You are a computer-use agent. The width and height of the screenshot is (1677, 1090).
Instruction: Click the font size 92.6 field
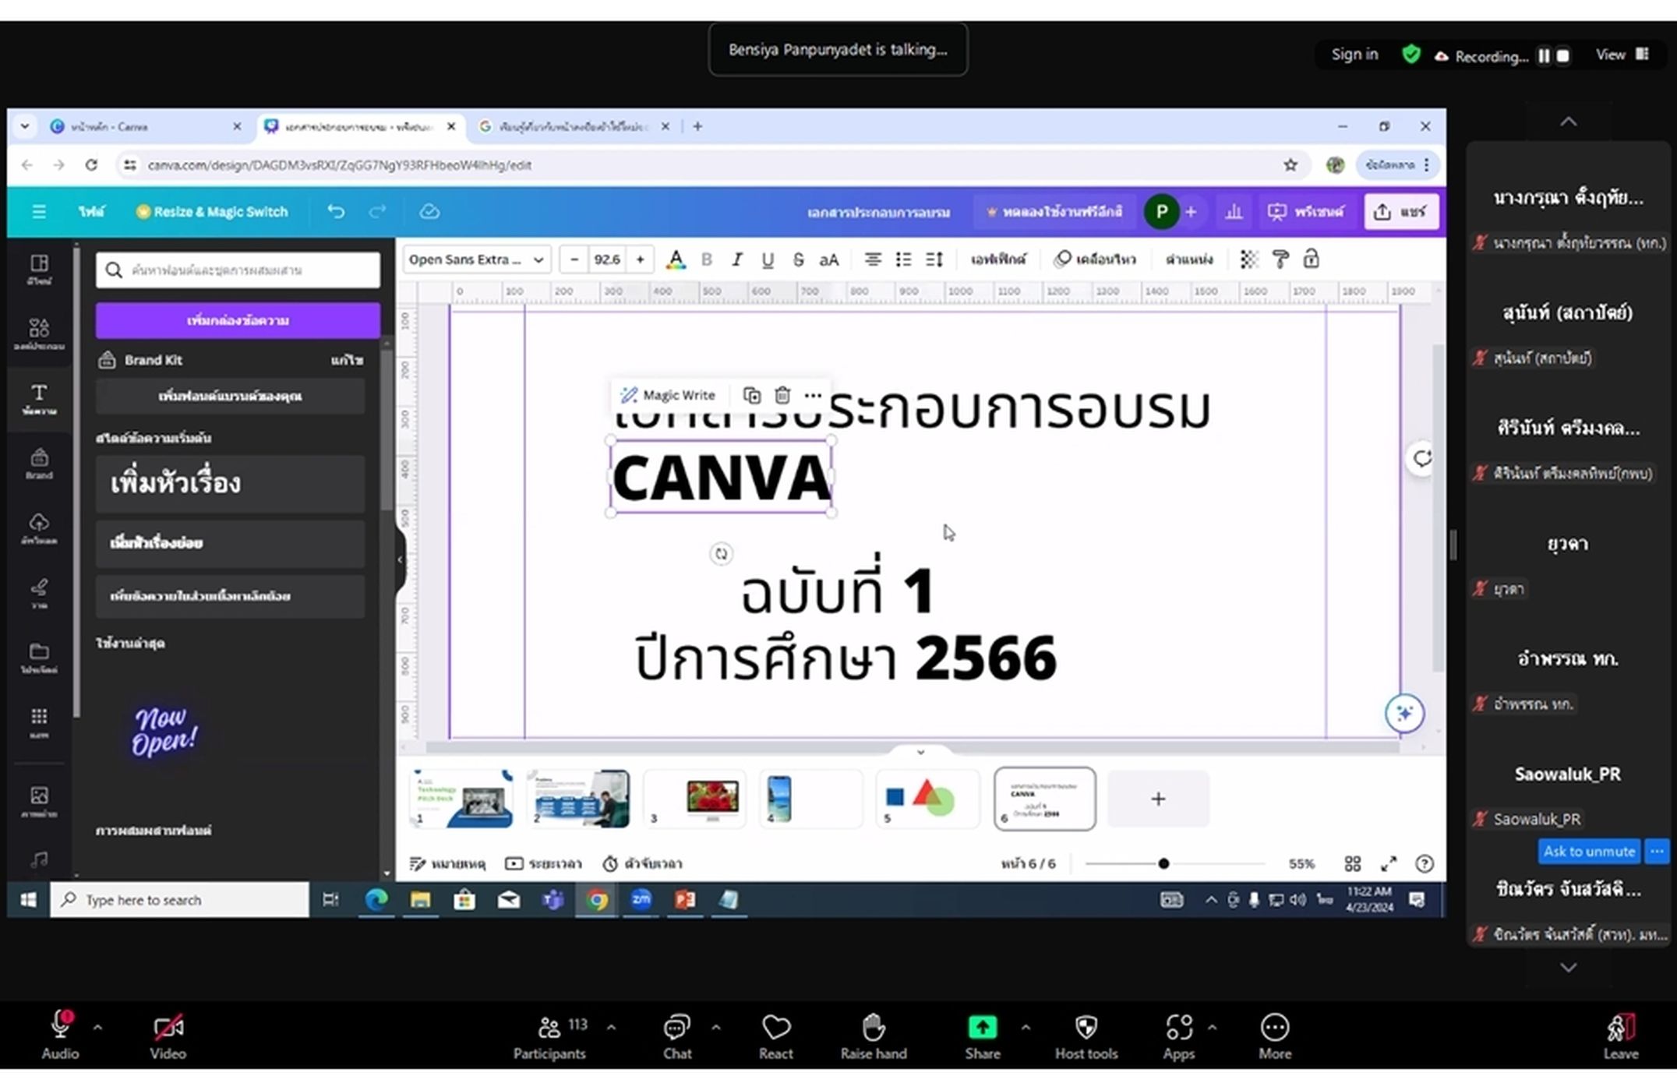[607, 259]
